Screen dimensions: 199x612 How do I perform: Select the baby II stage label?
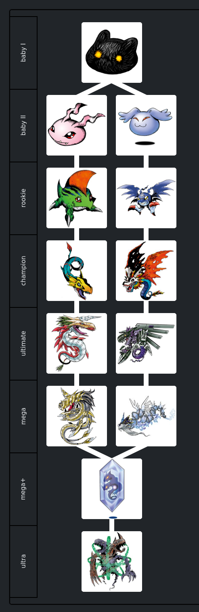click(x=23, y=126)
